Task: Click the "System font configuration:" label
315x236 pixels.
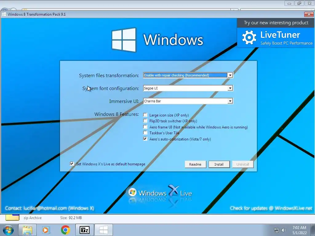Action: [x=110, y=88]
